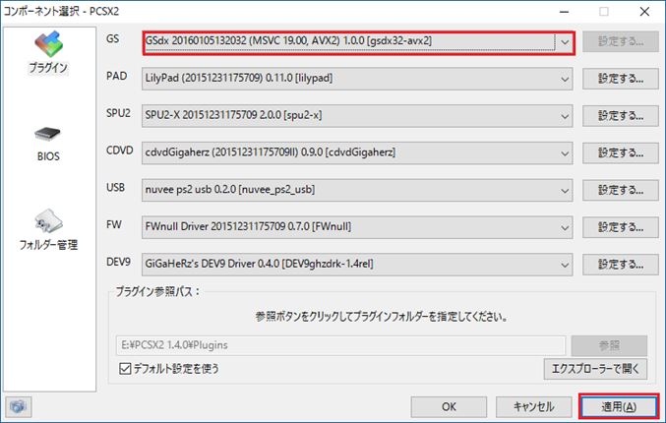Close the コンポーネント選択 window
The image size is (666, 423).
(x=644, y=12)
